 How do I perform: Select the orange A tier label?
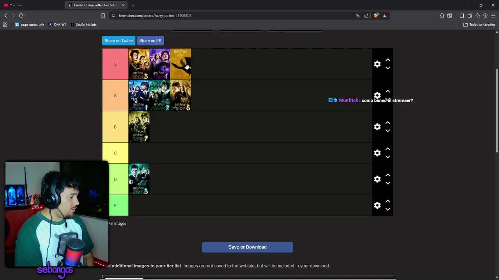[115, 96]
